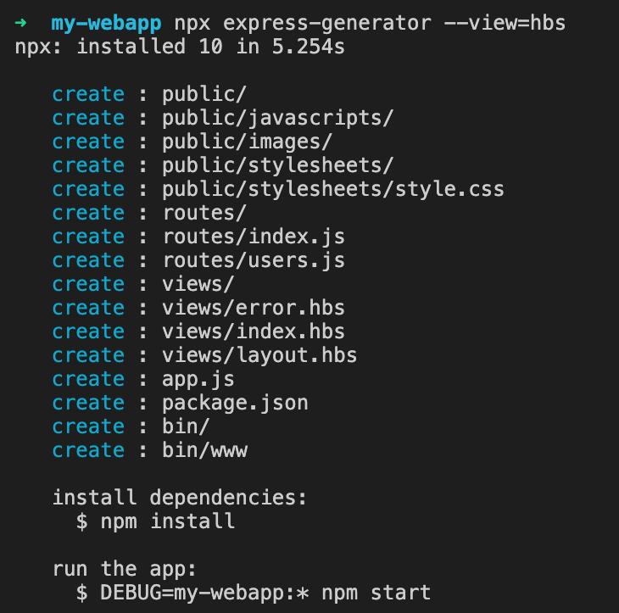Click the bin/www file path

(x=204, y=450)
